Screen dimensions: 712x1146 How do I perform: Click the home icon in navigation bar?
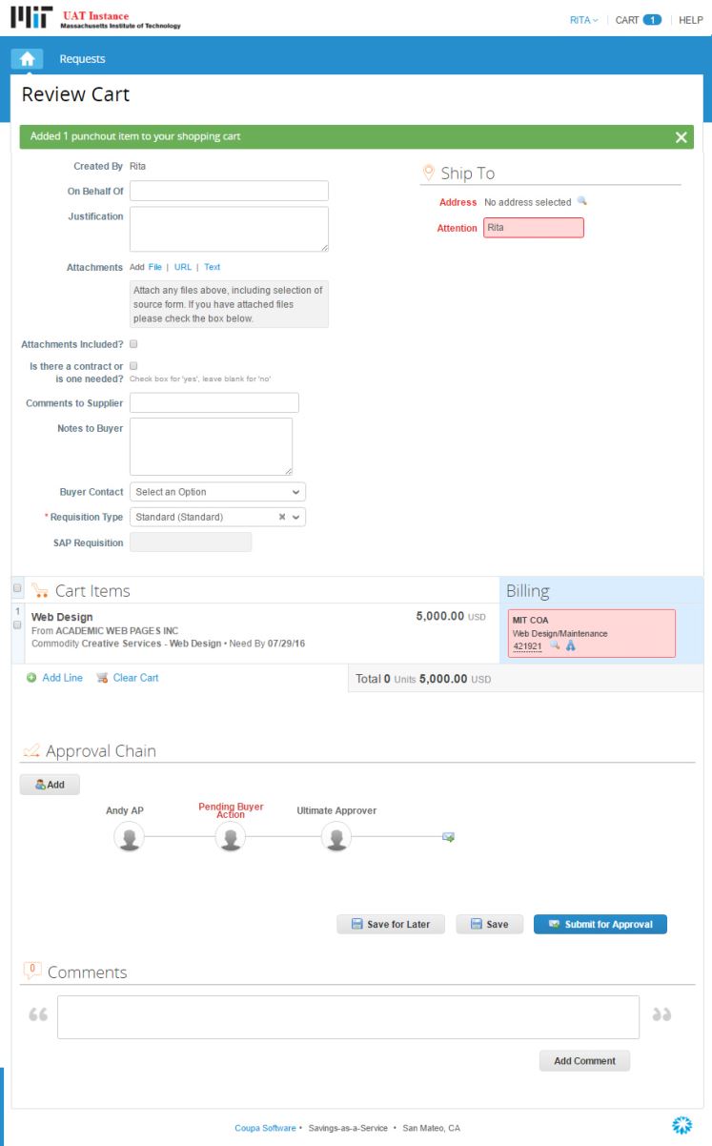point(27,59)
